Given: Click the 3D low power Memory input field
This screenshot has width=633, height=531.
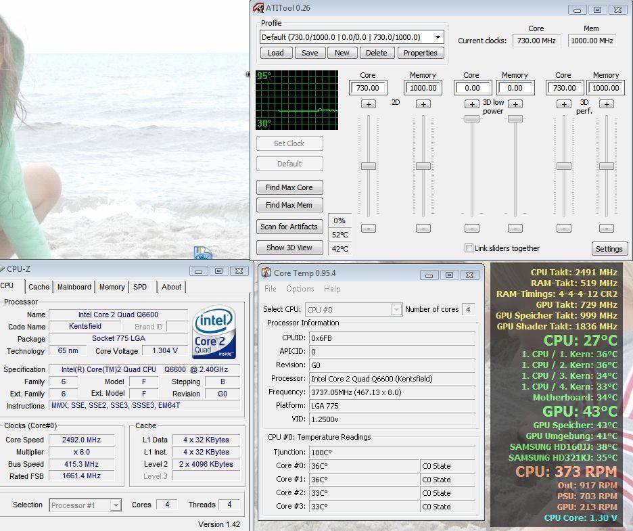Looking at the screenshot, I should click(x=515, y=88).
